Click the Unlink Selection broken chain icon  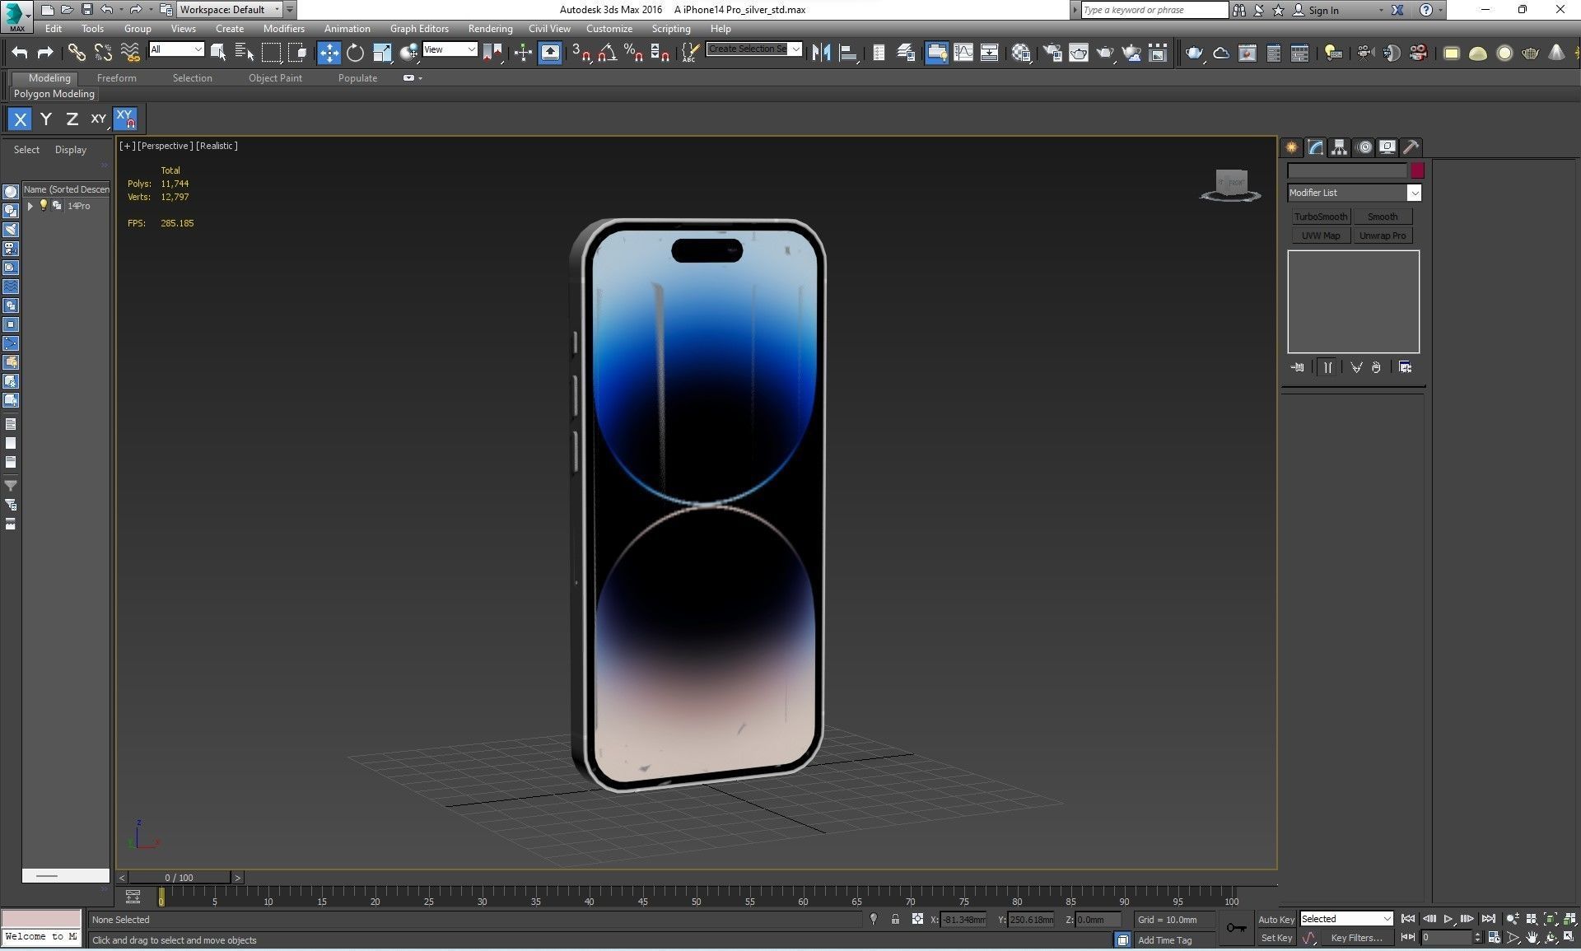click(103, 53)
